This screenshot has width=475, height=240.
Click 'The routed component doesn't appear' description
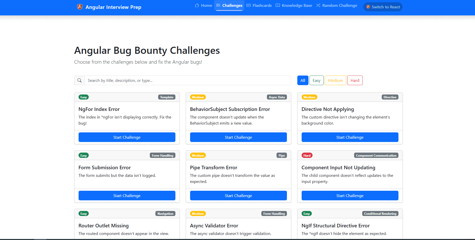124,233
